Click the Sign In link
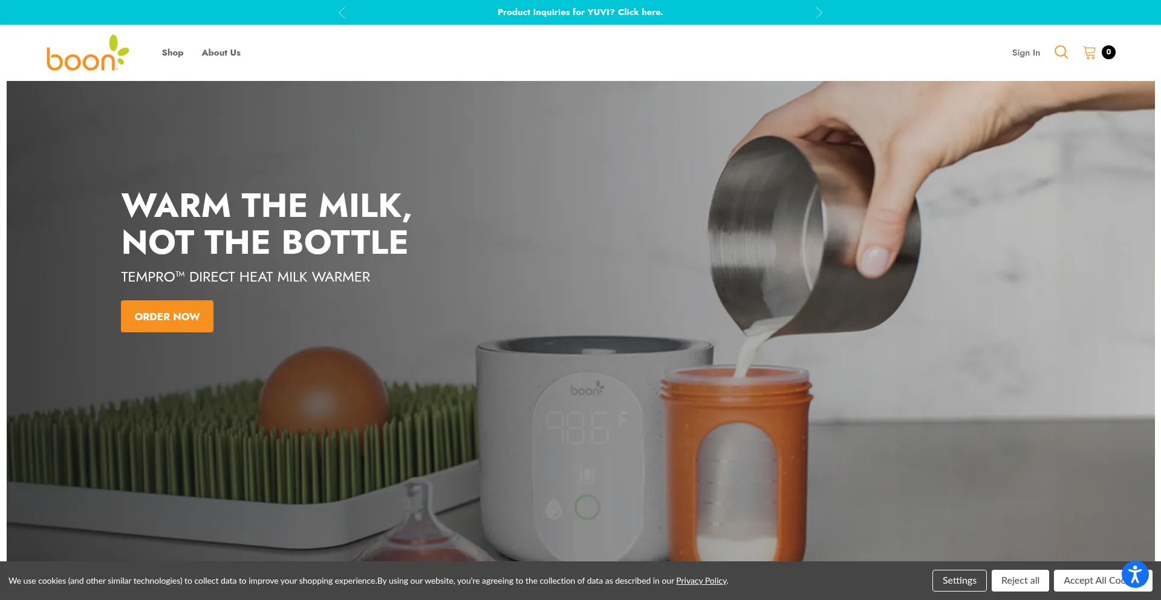Viewport: 1161px width, 600px height. (x=1026, y=53)
